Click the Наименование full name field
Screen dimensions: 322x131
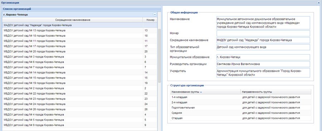coord(263,23)
